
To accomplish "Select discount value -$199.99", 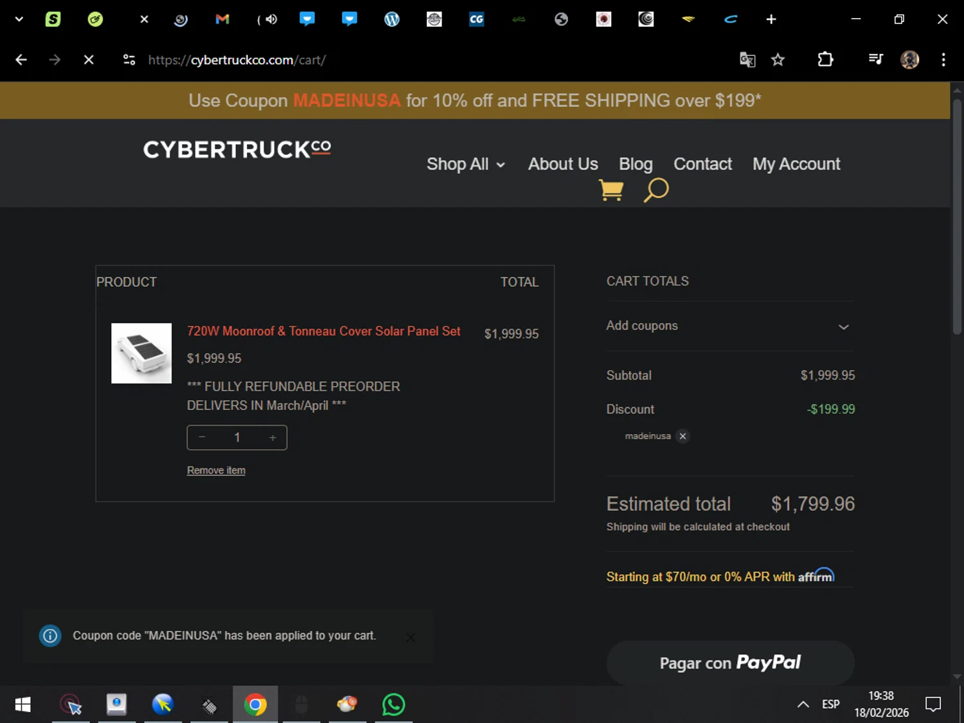I will point(831,409).
